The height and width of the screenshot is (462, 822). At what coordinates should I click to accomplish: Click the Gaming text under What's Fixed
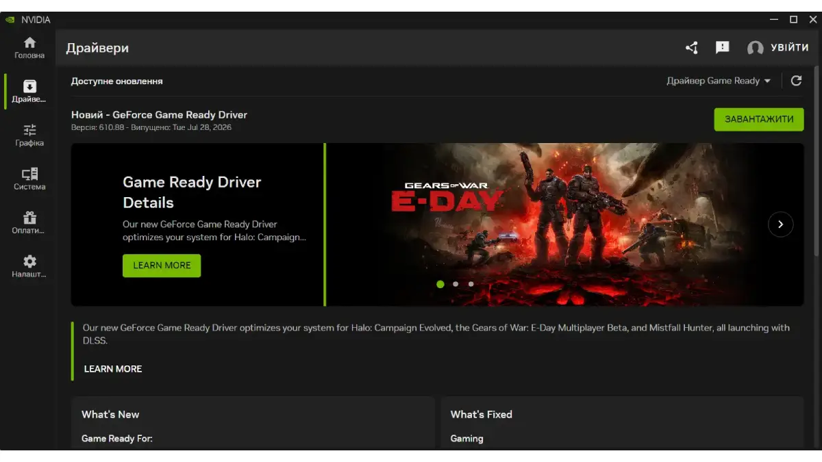(466, 439)
